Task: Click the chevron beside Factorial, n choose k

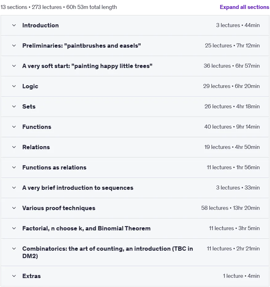Action: point(14,229)
